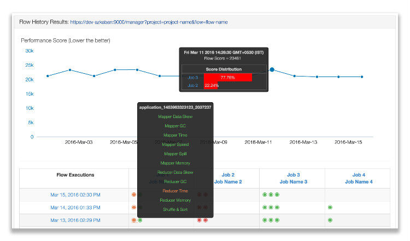Click second red Job 2 dot in Mar 13 row
This screenshot has width=410, height=241.
[x=206, y=220]
